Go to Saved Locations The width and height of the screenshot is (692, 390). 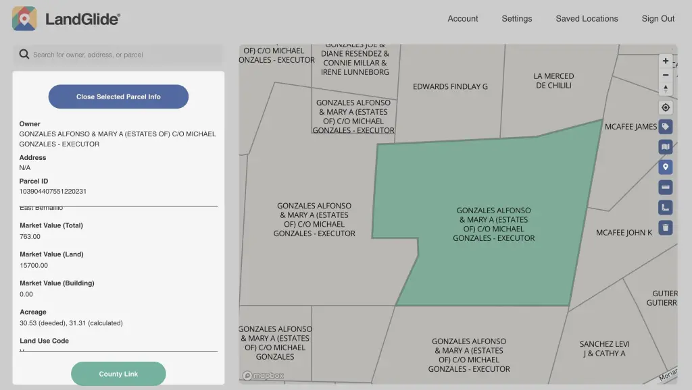[x=587, y=19]
